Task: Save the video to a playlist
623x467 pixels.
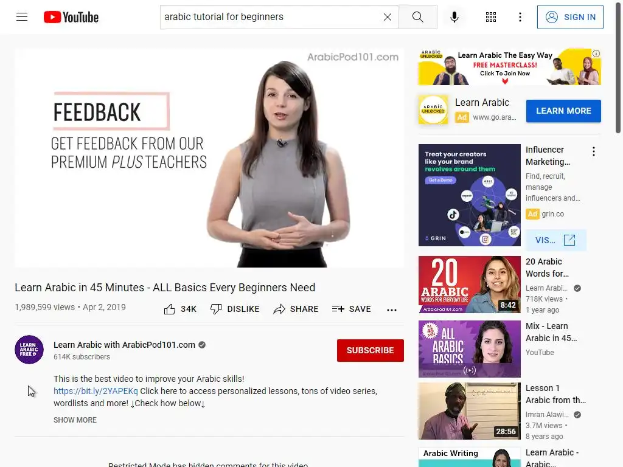Action: click(x=351, y=309)
